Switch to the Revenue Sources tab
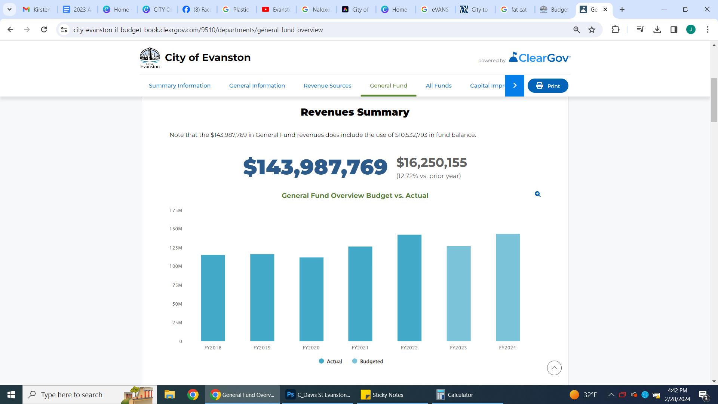This screenshot has width=718, height=404. (327, 86)
